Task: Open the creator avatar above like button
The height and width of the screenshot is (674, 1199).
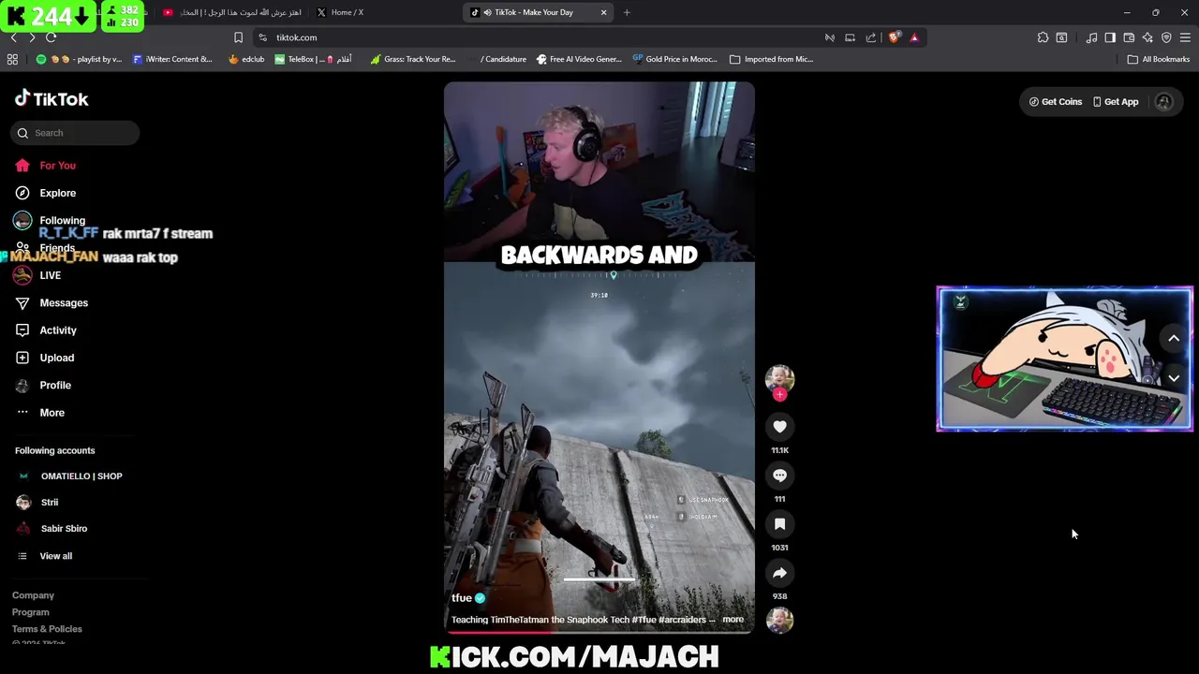Action: pyautogui.click(x=779, y=378)
